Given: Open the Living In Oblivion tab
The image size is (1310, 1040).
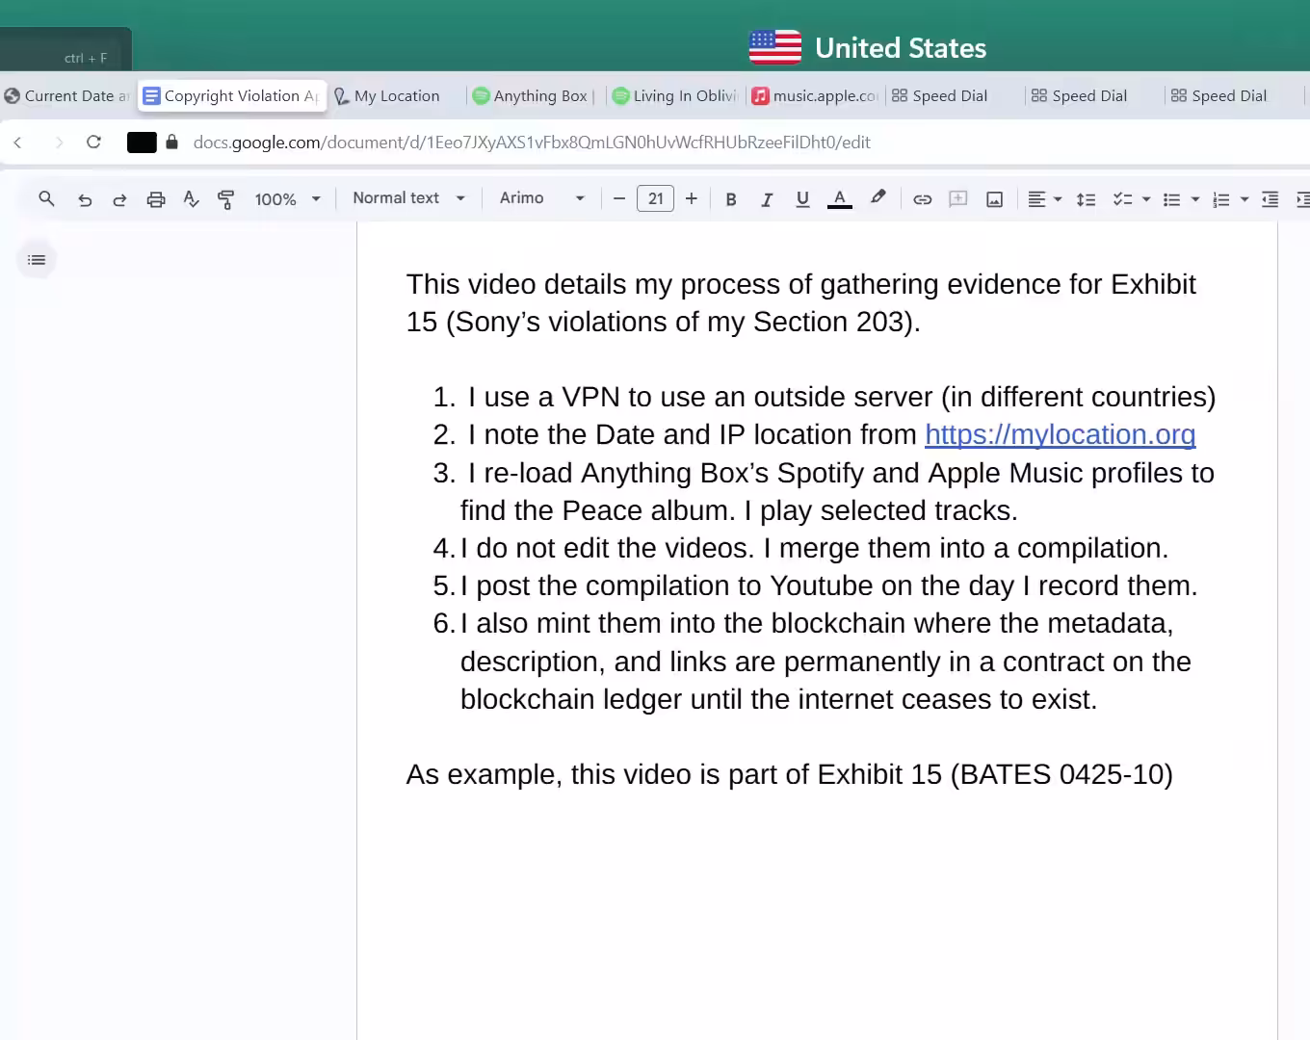Looking at the screenshot, I should pos(675,96).
